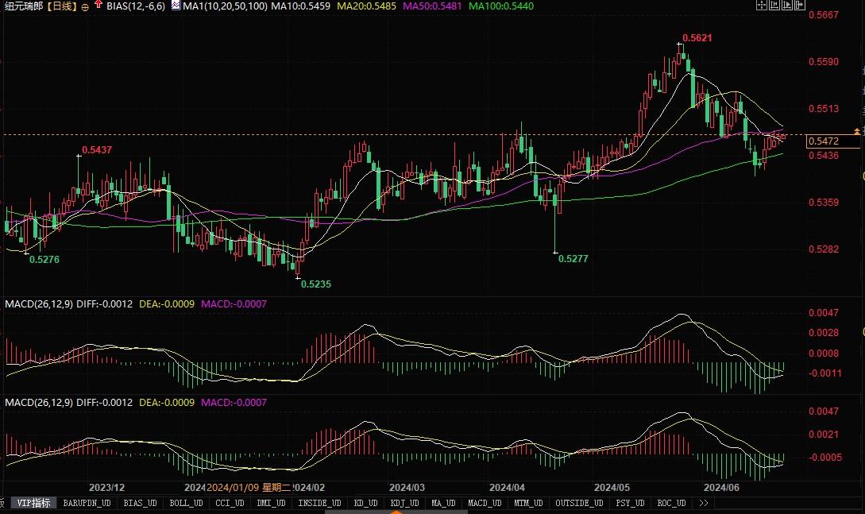Click the 纽元瑞郎 symbol name

(x=24, y=6)
